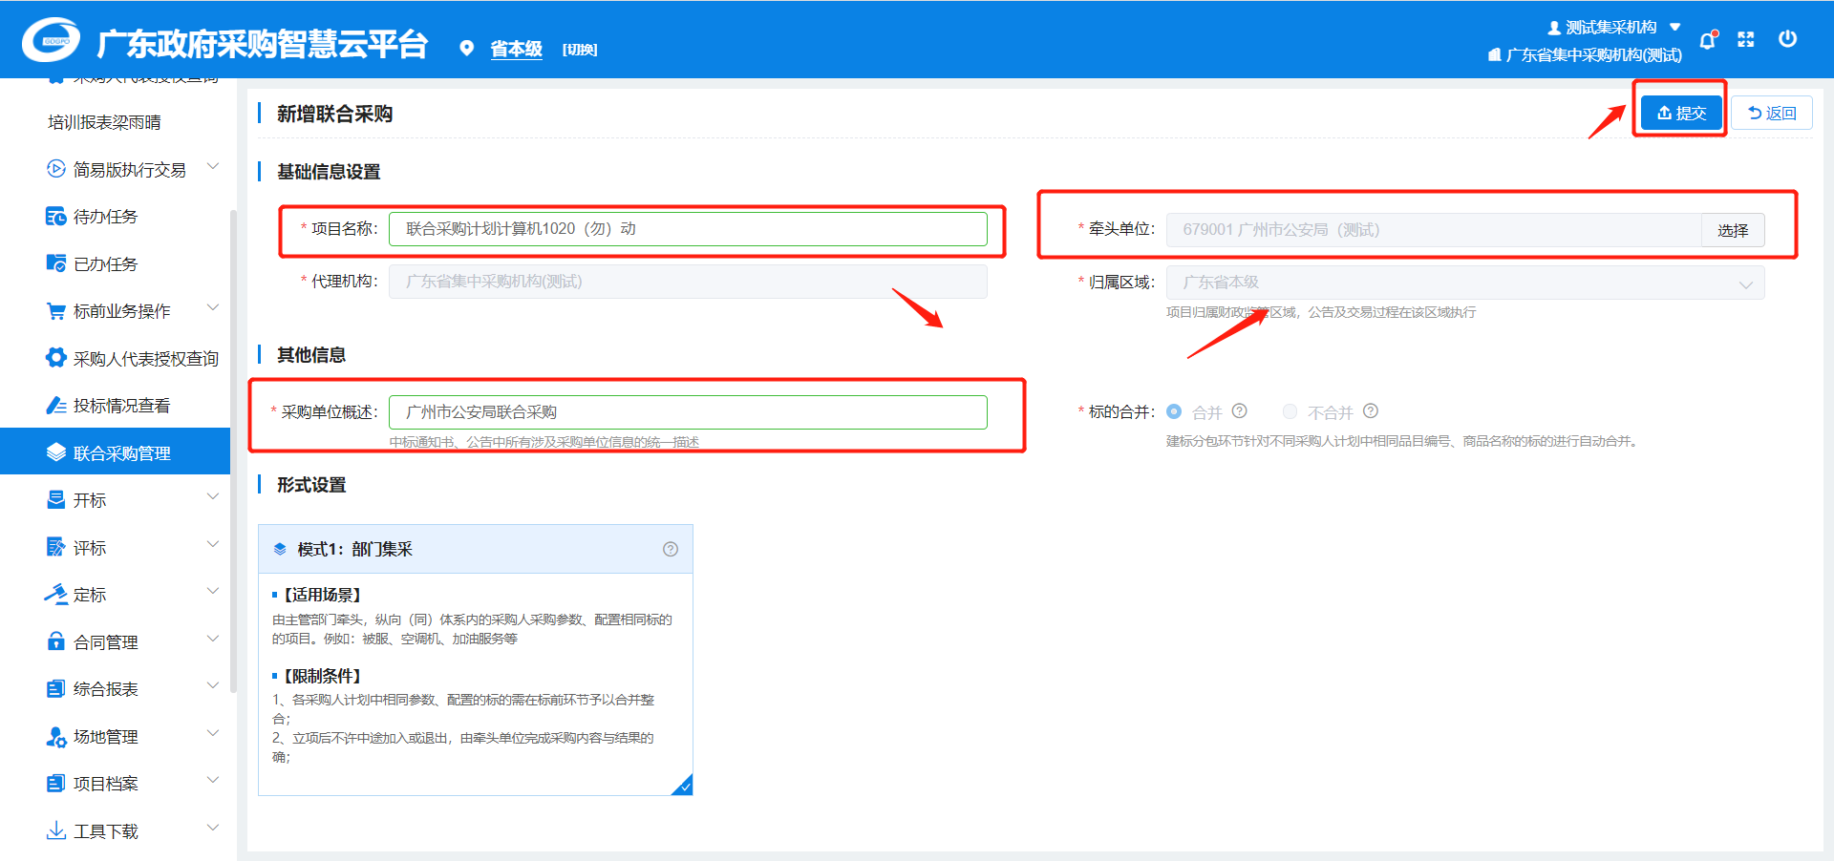The height and width of the screenshot is (861, 1834).
Task: Click the help icon in 模式1 card header
Action: (x=671, y=549)
